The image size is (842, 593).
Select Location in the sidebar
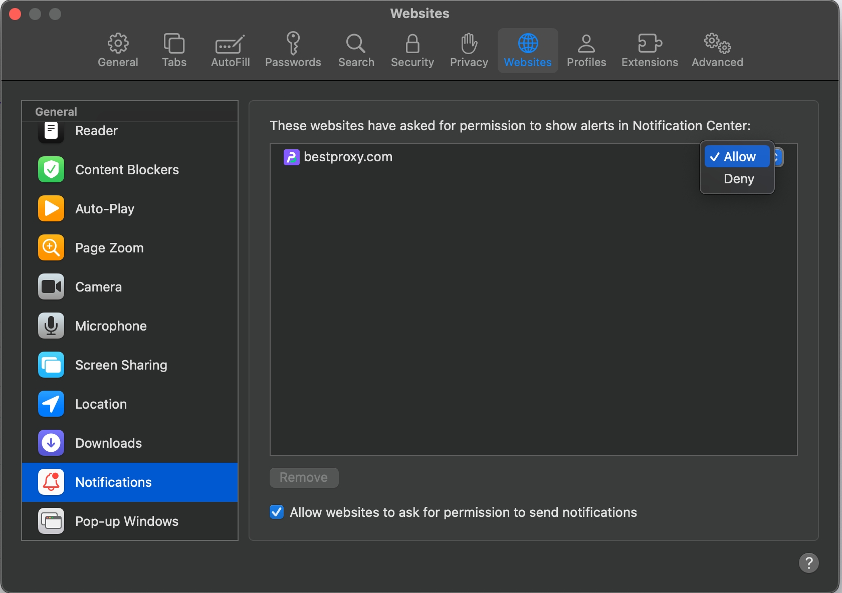click(130, 404)
